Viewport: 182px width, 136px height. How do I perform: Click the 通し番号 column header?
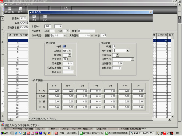coord(13,35)
